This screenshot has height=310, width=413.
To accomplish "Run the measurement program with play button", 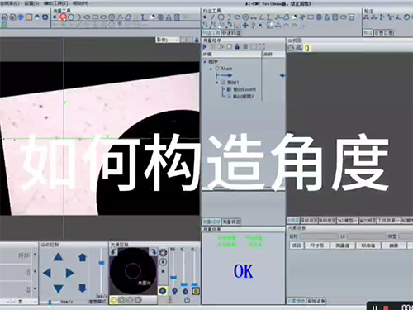I will pyautogui.click(x=205, y=46).
